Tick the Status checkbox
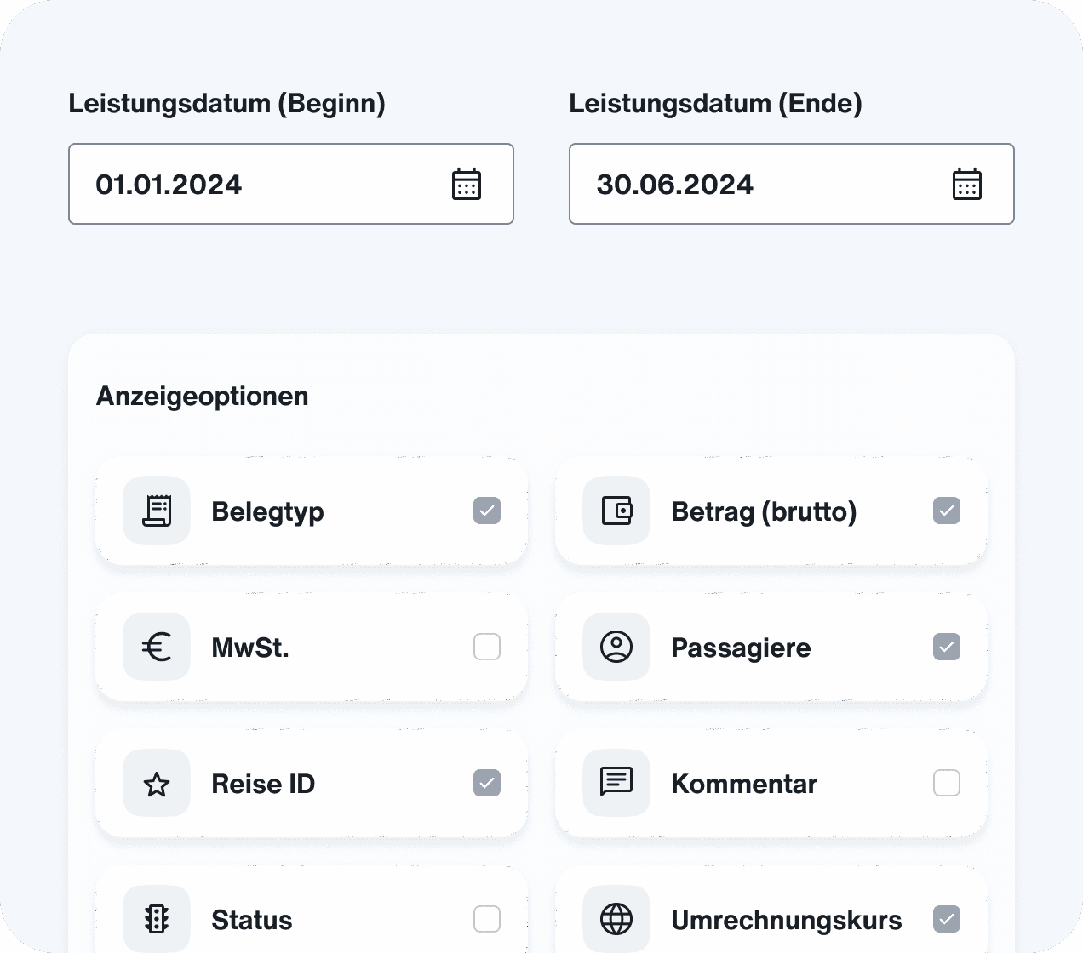1083x953 pixels. (x=487, y=919)
